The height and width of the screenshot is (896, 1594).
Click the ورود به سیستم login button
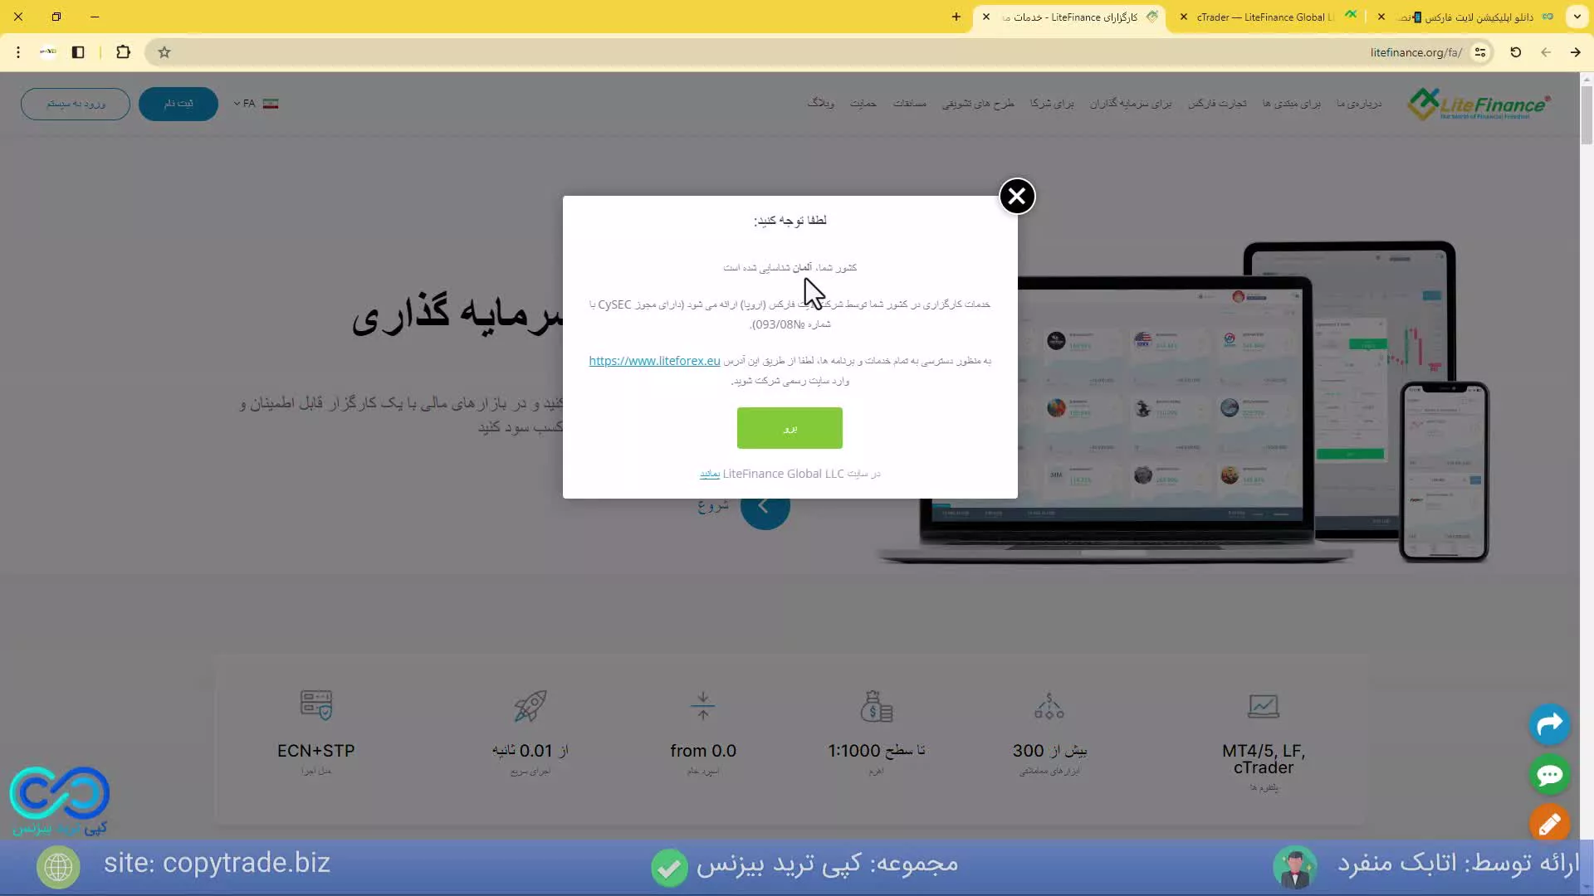(75, 103)
